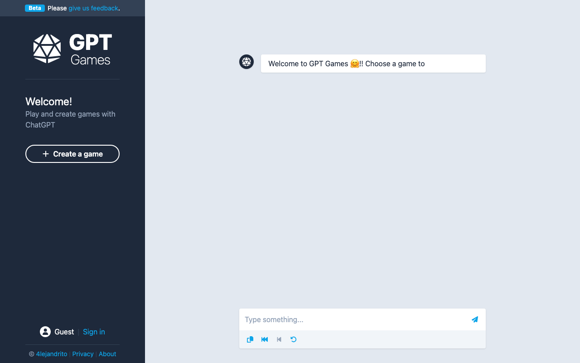Click the Welcome! sidebar heading

49,102
